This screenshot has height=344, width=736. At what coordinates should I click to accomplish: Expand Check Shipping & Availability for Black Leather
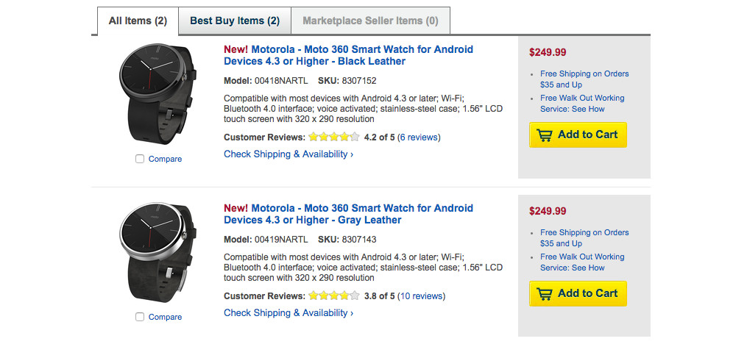coord(289,154)
